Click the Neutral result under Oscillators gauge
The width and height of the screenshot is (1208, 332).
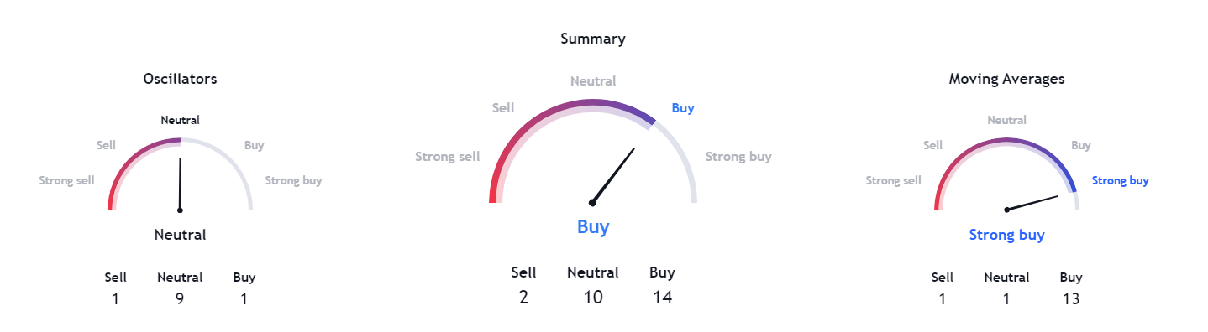180,235
